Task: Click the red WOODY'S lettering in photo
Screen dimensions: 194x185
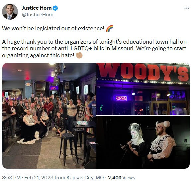Action: click(x=144, y=72)
